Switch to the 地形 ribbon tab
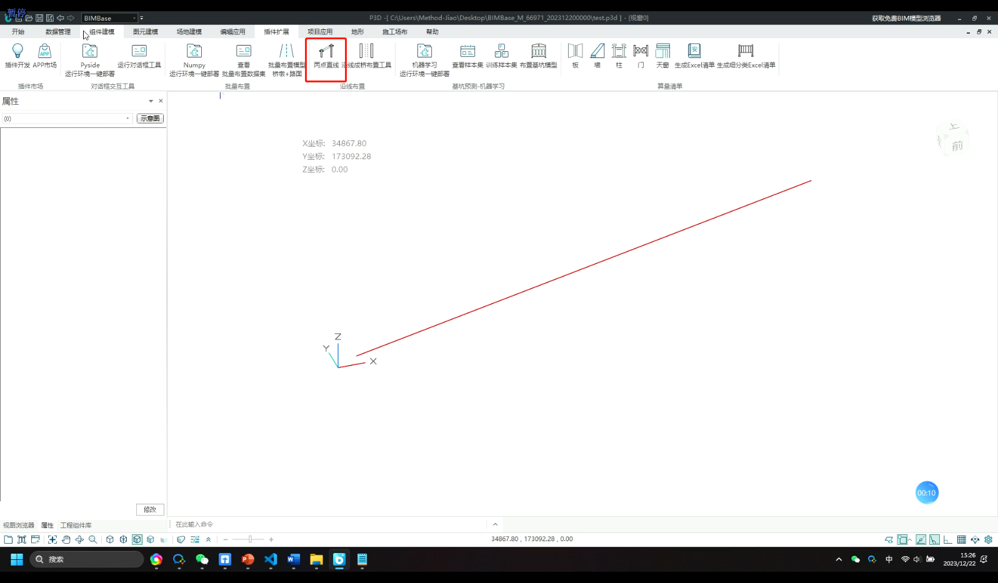Screen dimensions: 998x583 click(x=357, y=32)
